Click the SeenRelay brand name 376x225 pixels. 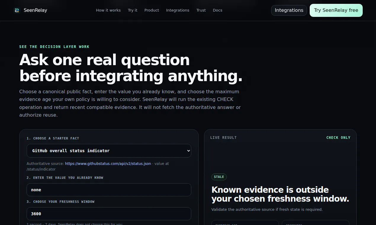[35, 10]
